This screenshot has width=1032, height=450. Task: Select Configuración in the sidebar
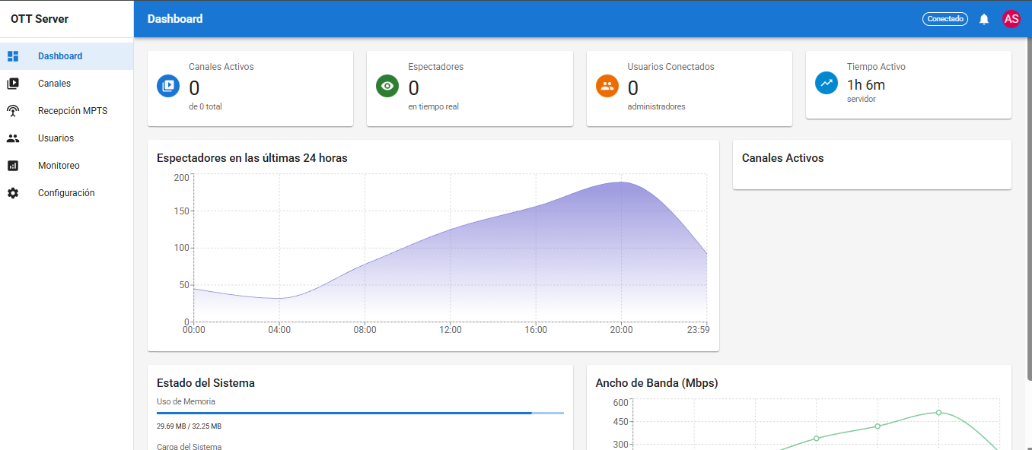point(67,193)
